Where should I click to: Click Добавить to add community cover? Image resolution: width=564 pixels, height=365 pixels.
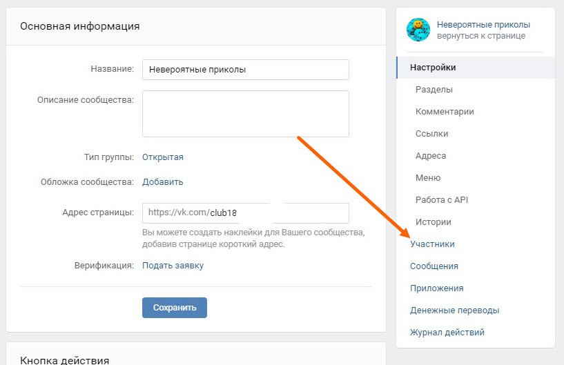click(x=163, y=182)
